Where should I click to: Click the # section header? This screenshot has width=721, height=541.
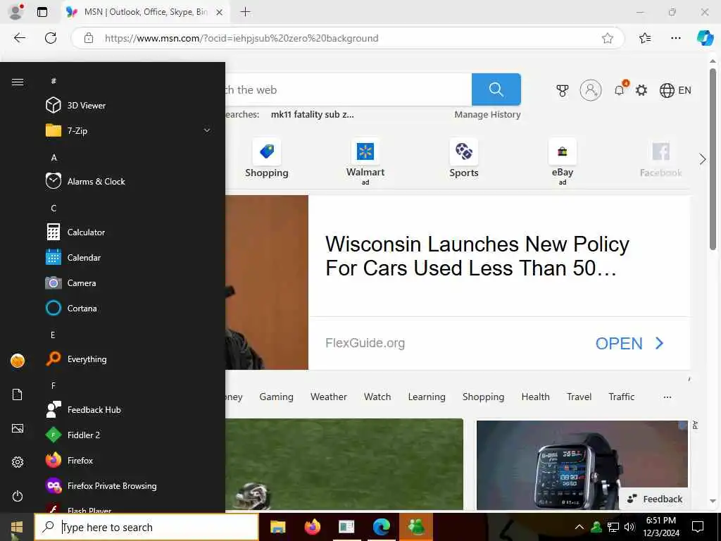(54, 81)
